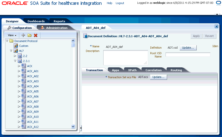Open the View dropdown menu
This screenshot has width=222, height=137.
point(12,35)
